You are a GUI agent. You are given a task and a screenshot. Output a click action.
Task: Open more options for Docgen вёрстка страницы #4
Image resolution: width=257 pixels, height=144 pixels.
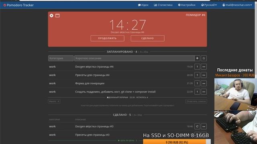(x=204, y=67)
